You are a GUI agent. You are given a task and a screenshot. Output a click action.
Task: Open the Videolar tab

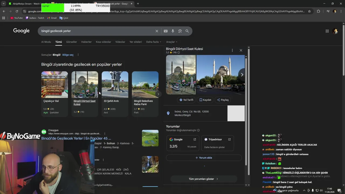[120, 42]
